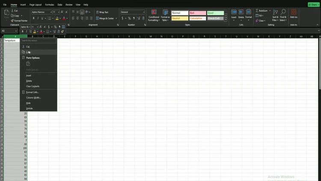Toggle Italic in the floating mini toolbar

pos(27,31)
